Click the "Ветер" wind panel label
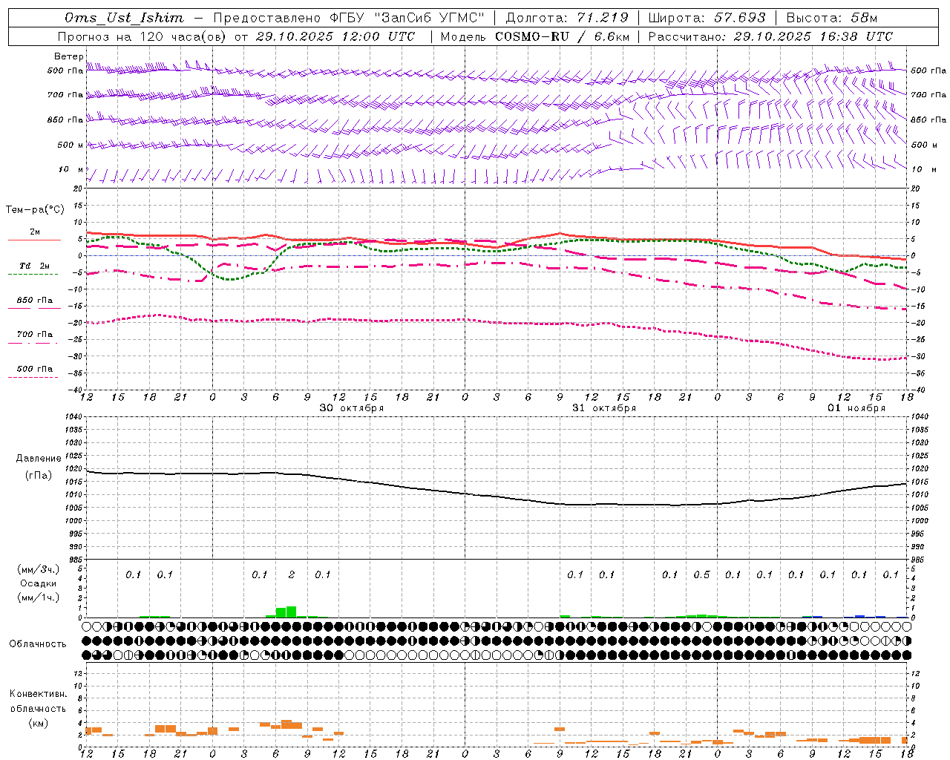The width and height of the screenshot is (950, 760). point(68,56)
